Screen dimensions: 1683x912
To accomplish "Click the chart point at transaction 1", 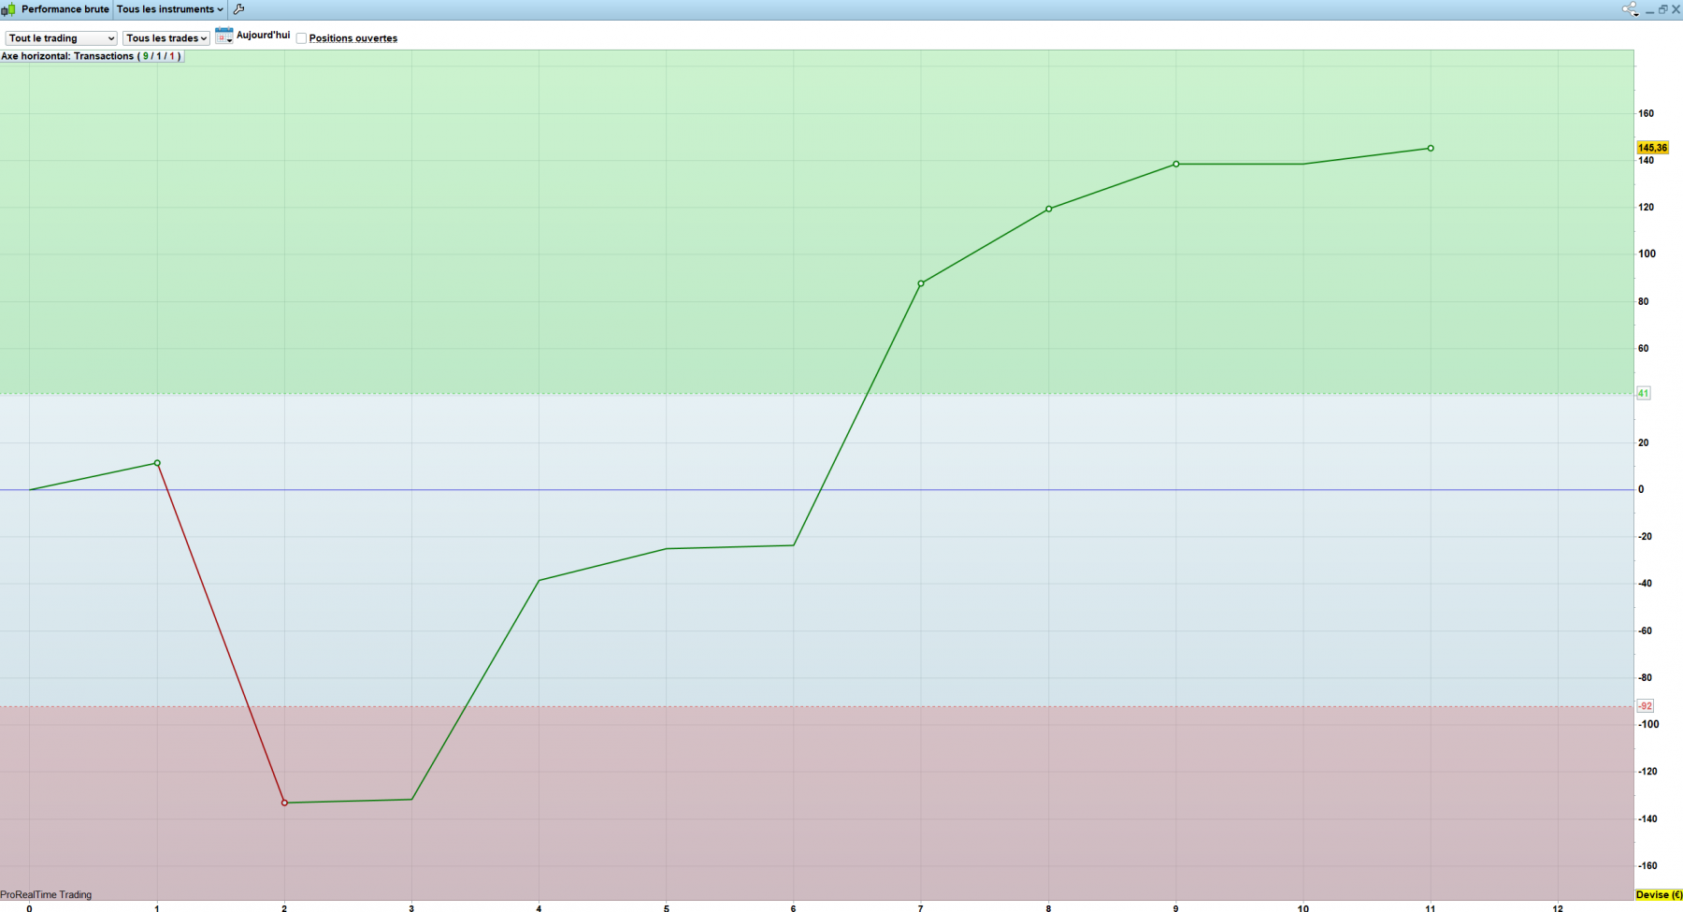I will 157,463.
